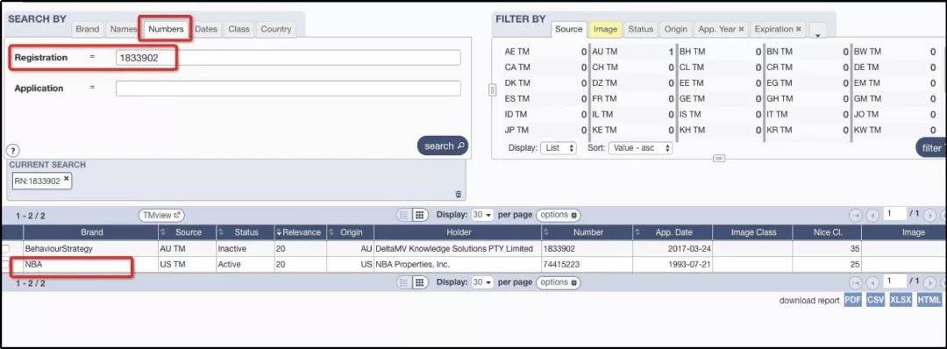The image size is (947, 349).
Task: Download report as CSV
Action: pos(875,300)
